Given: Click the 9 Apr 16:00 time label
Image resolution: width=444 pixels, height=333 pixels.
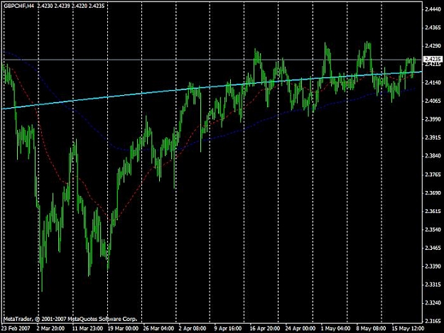Looking at the screenshot, I should coord(227,329).
